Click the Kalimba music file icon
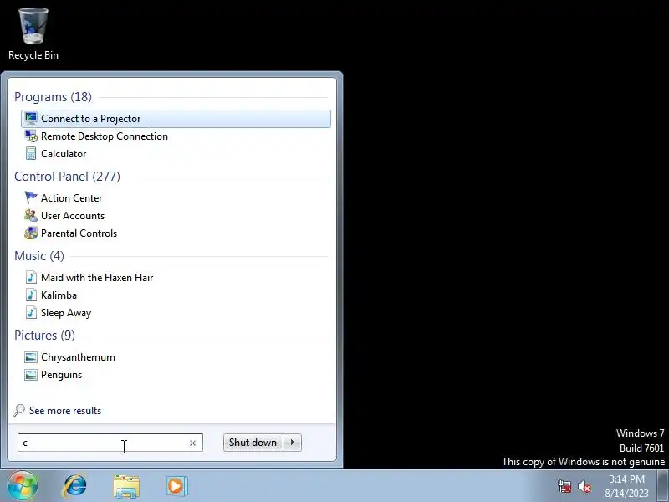The width and height of the screenshot is (669, 502). pyautogui.click(x=31, y=295)
